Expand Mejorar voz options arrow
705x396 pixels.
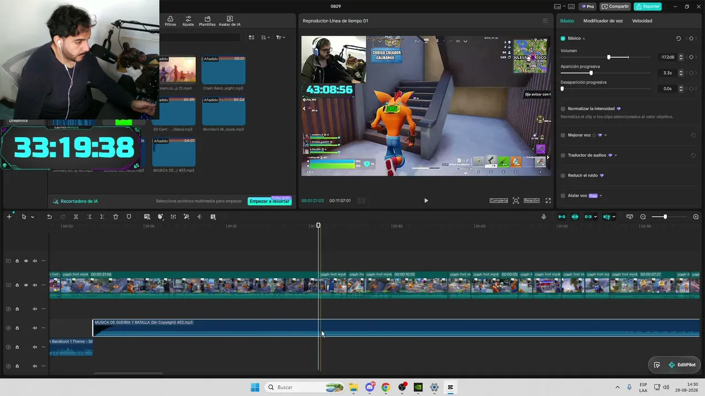click(605, 135)
